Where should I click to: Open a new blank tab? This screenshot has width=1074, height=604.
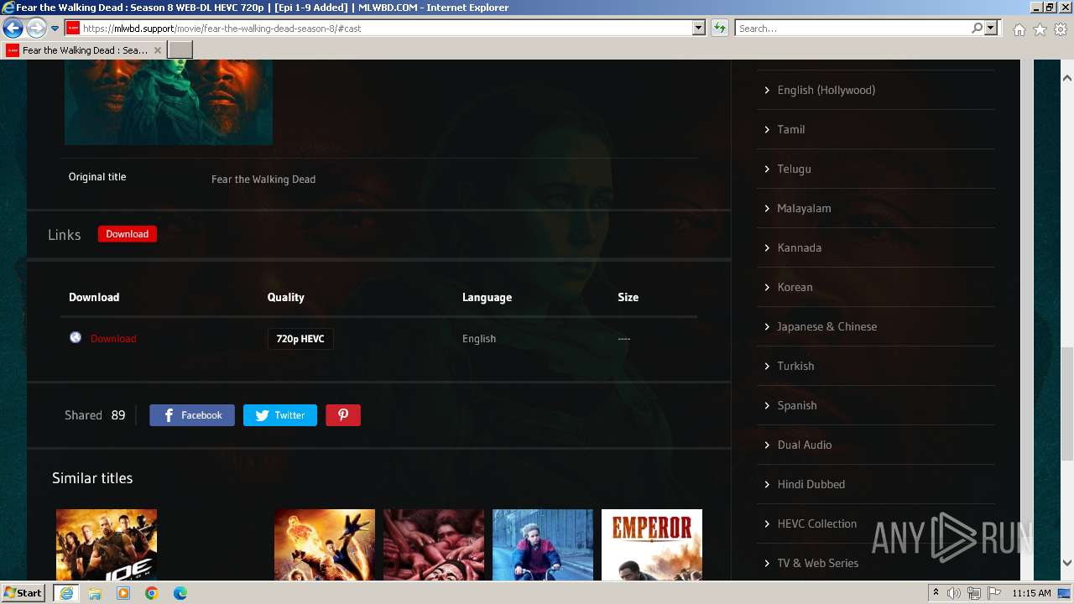[180, 50]
